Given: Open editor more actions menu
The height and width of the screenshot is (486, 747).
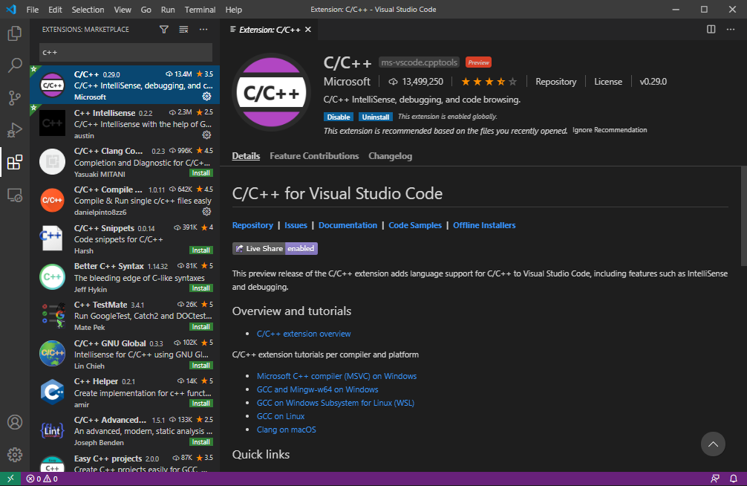Looking at the screenshot, I should pyautogui.click(x=731, y=30).
